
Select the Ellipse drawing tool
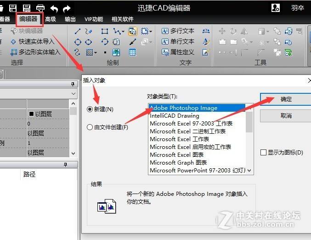89,42
